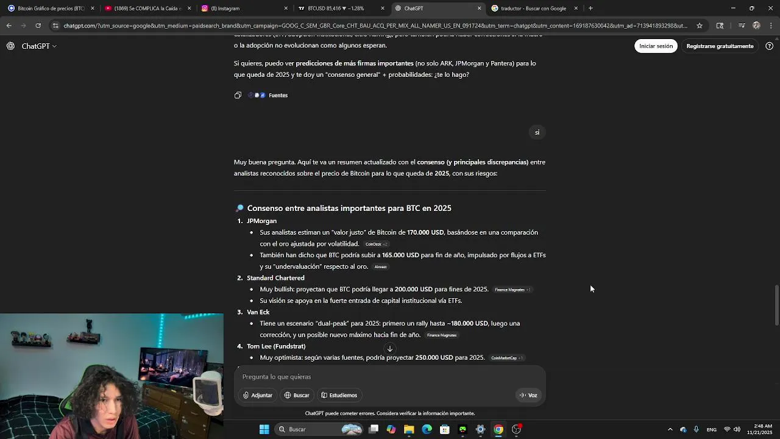Screen dimensions: 780x439
Task: Open the help question mark icon
Action: click(x=769, y=46)
